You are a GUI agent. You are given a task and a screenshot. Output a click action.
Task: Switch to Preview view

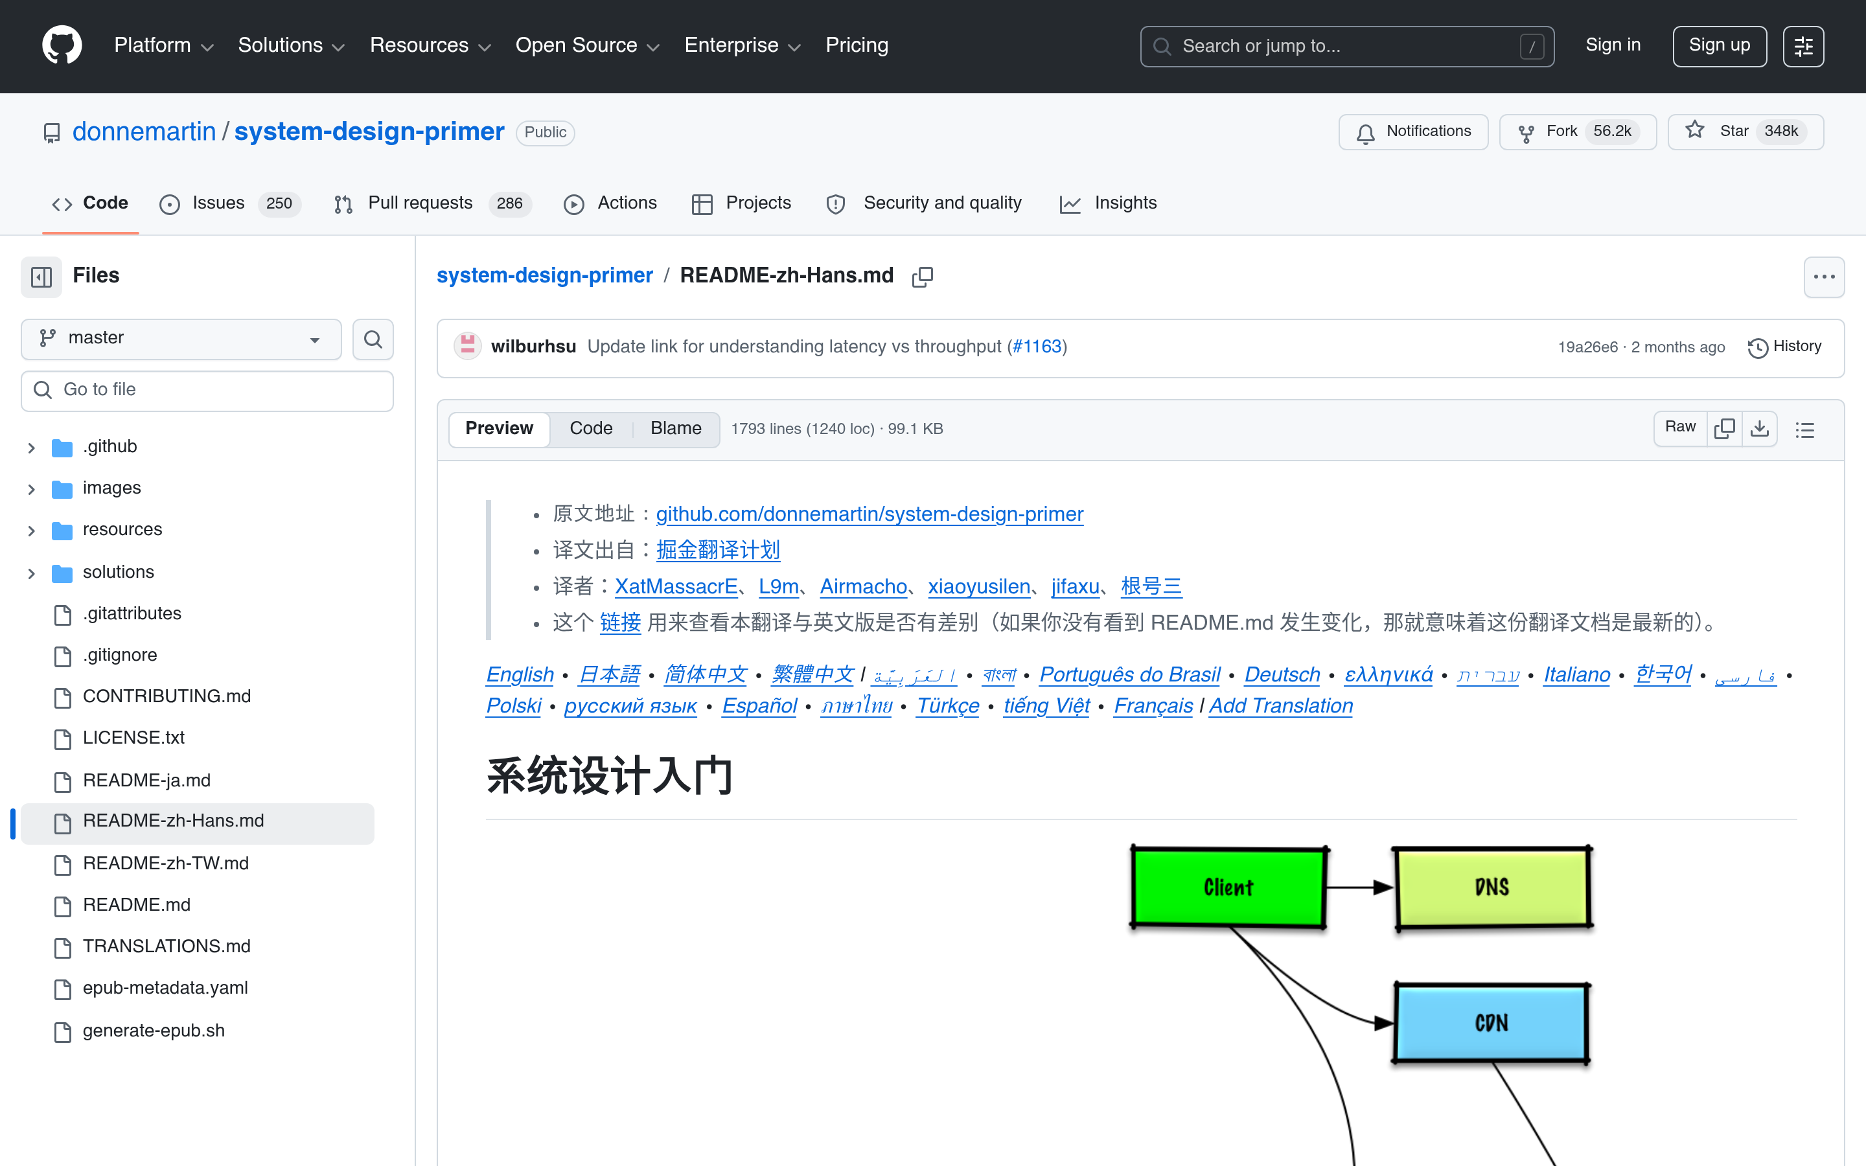499,429
